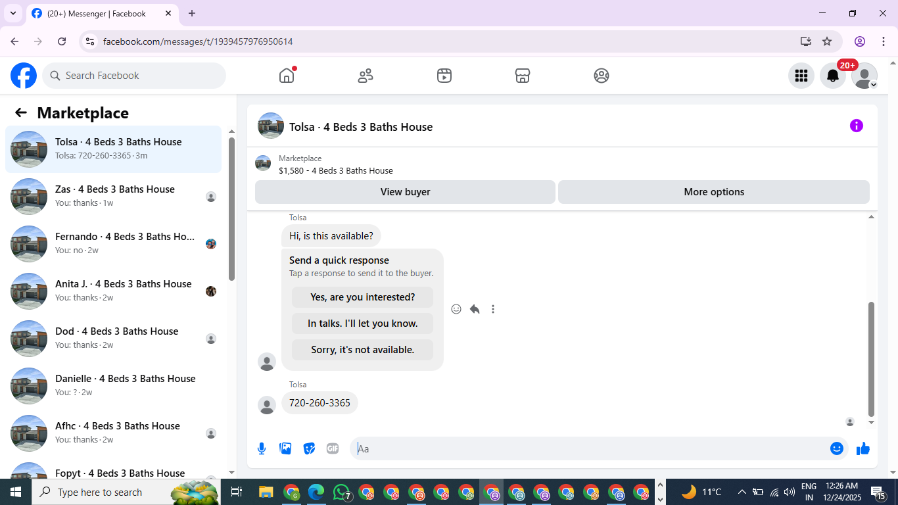Open the account profile avatar menu
The height and width of the screenshot is (505, 898).
[864, 76]
